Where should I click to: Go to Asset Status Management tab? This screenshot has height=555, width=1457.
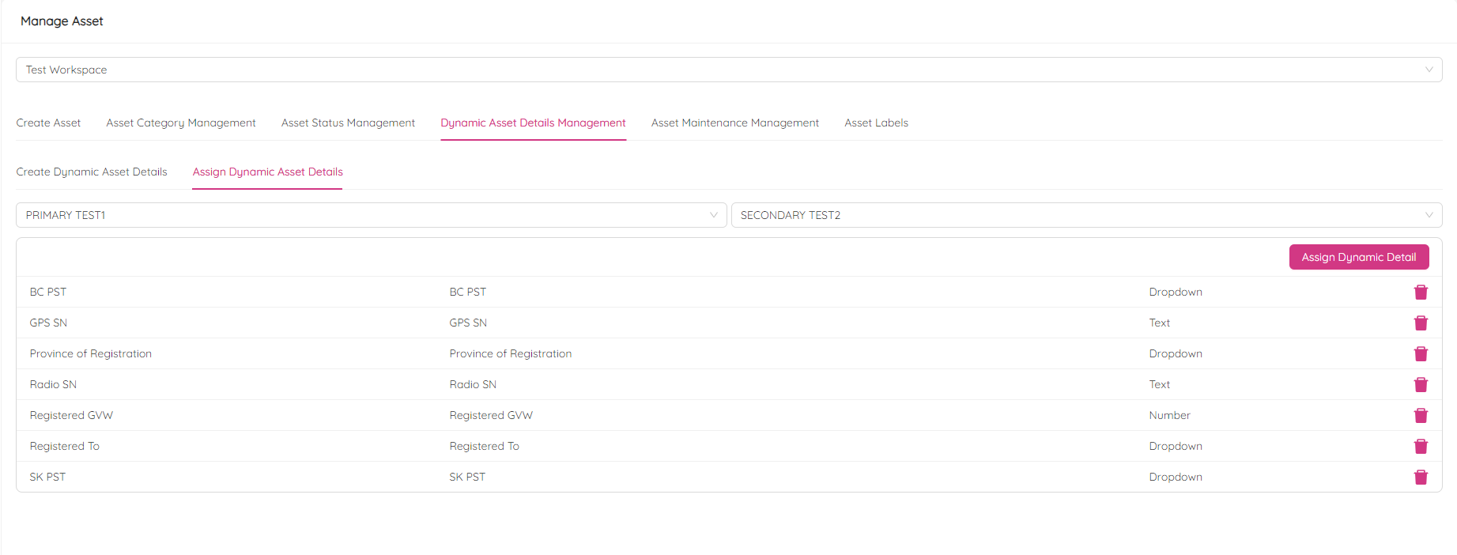348,123
